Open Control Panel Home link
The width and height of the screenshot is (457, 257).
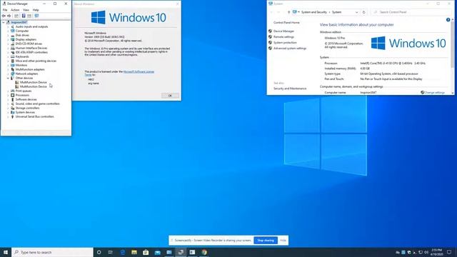coord(286,22)
